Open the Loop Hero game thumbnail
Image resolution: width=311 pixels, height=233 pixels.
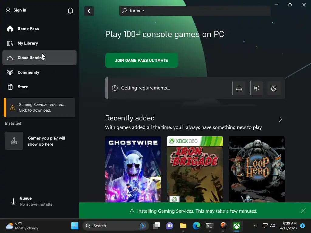pos(257,169)
